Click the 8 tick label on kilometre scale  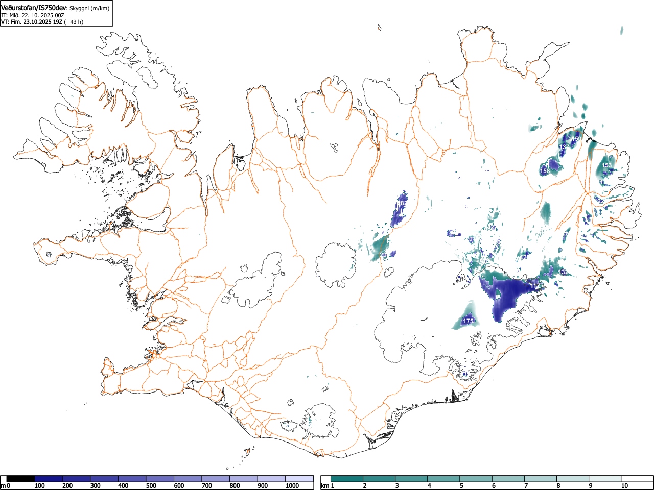coord(558,486)
